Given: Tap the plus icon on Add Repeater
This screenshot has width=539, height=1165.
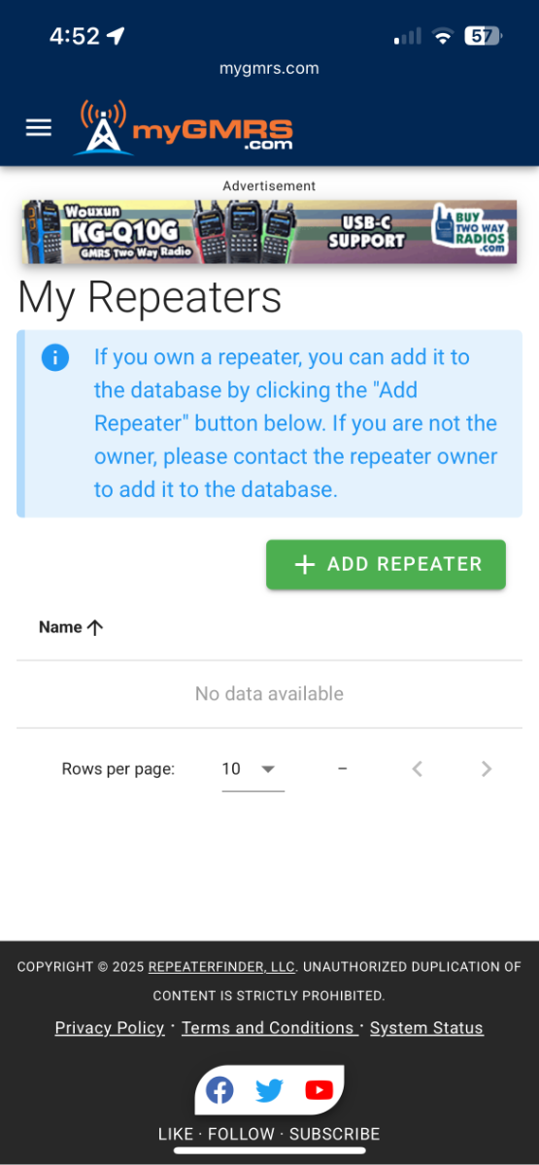Looking at the screenshot, I should click(305, 565).
